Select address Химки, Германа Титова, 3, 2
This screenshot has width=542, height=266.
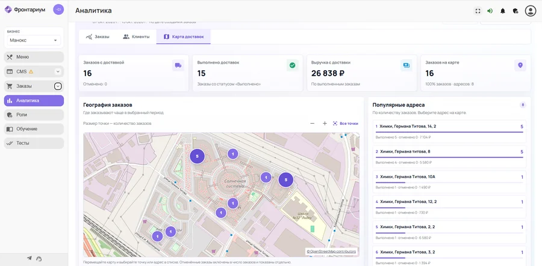point(449,256)
